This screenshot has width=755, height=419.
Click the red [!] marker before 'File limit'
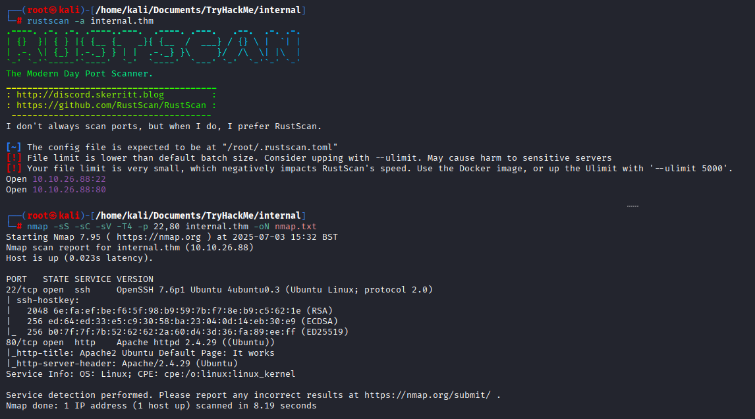click(13, 158)
